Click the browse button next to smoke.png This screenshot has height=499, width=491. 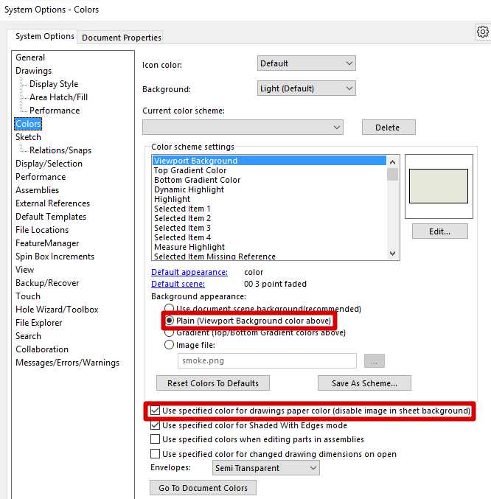click(x=374, y=361)
